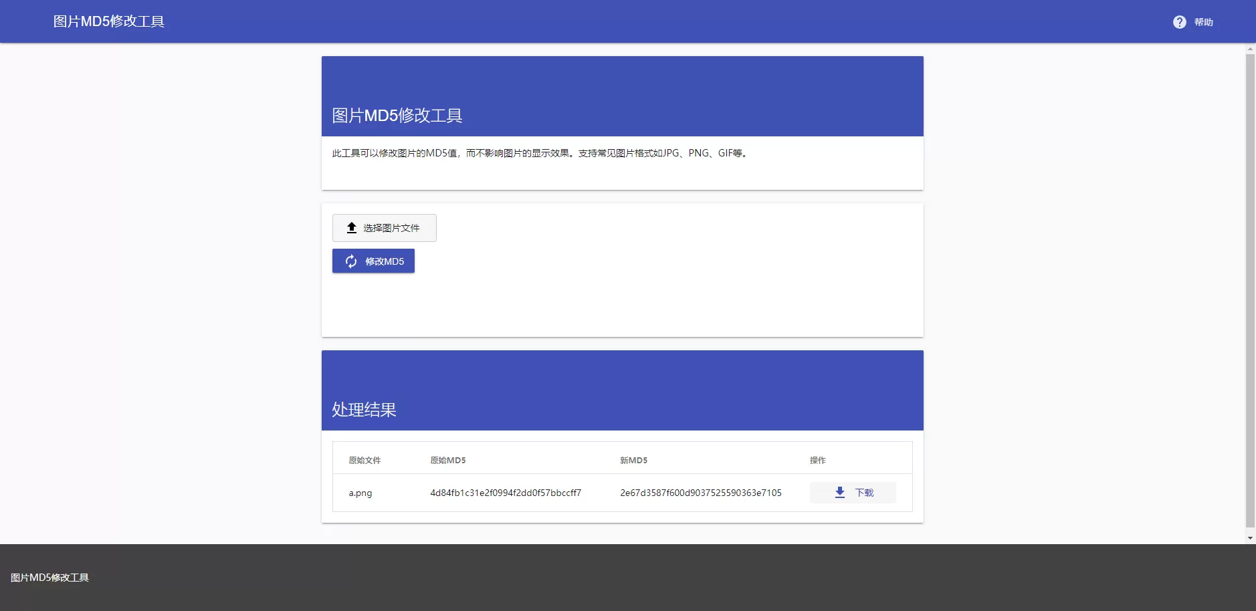The image size is (1256, 611).
Task: Click the help question mark icon
Action: click(1179, 22)
